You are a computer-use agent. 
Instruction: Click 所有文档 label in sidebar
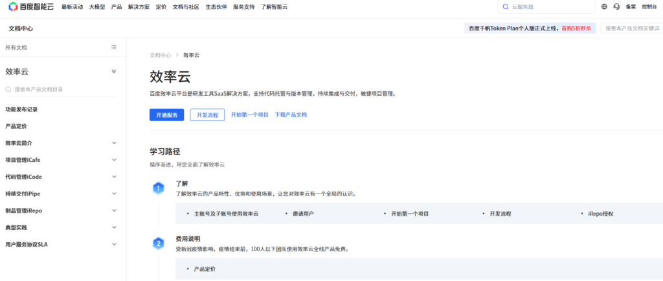16,47
